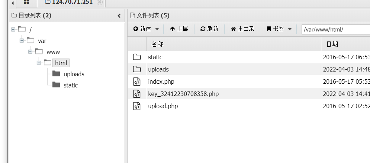Select the html label in tree
The height and width of the screenshot is (163, 370).
tap(61, 63)
